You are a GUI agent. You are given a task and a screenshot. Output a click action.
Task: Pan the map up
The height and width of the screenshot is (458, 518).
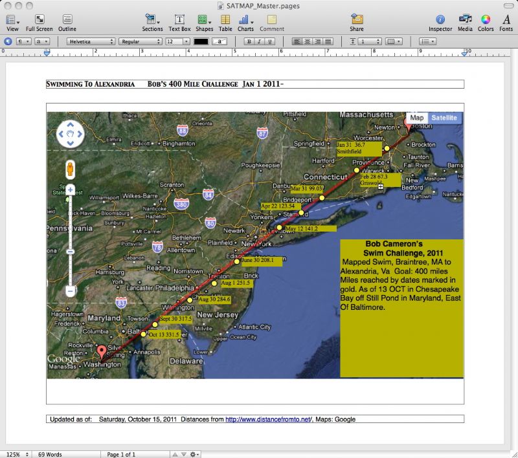click(71, 125)
